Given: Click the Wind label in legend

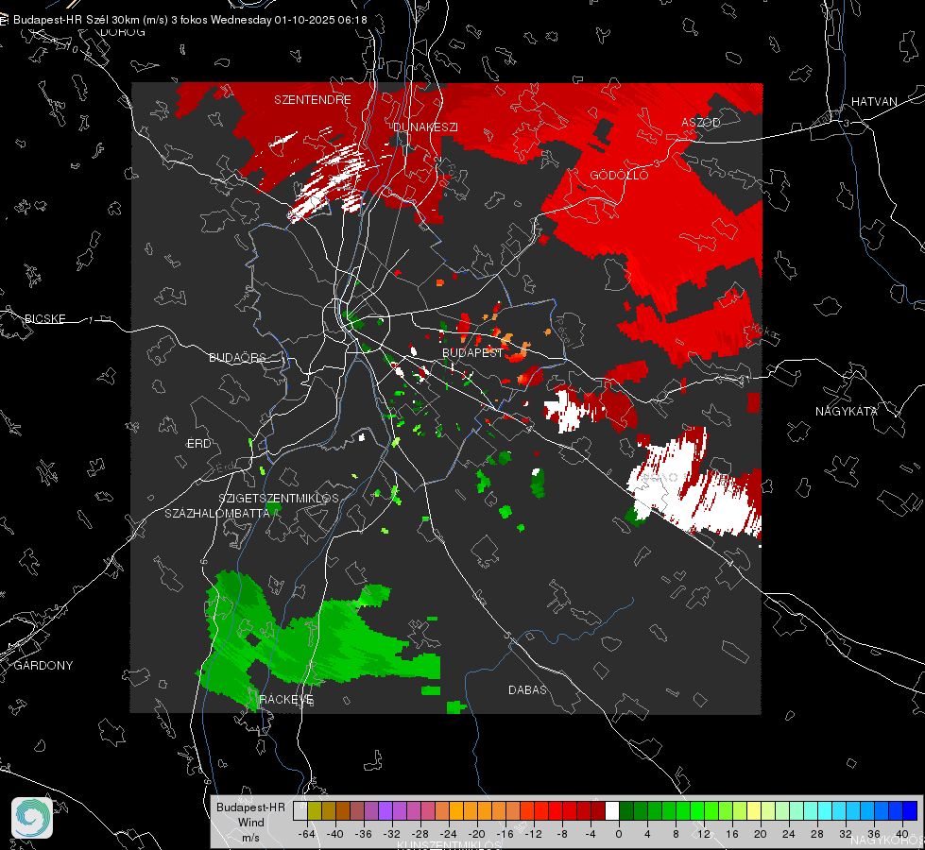Looking at the screenshot, I should pos(250,822).
